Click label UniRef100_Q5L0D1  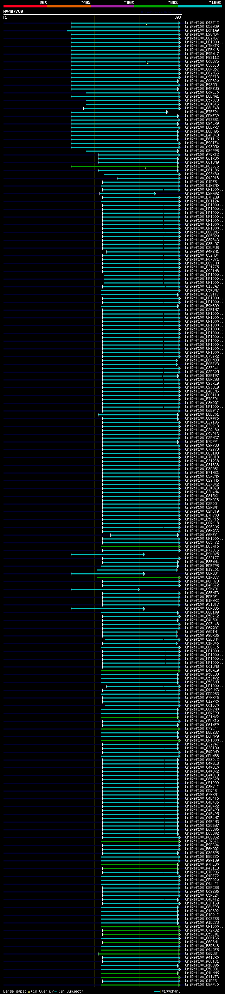[x=202, y=969]
